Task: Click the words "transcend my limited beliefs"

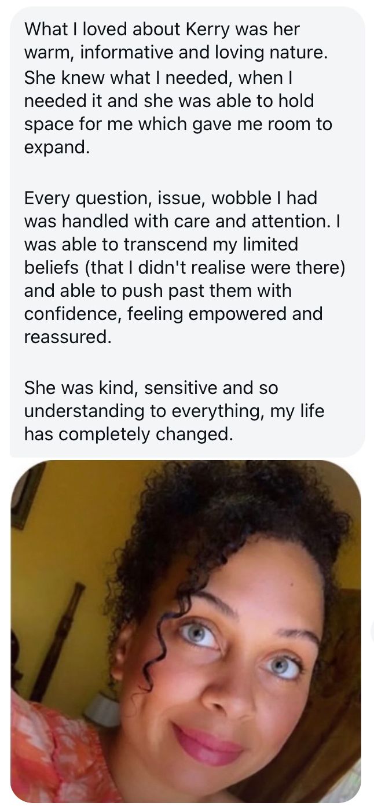Action: pos(161,255)
